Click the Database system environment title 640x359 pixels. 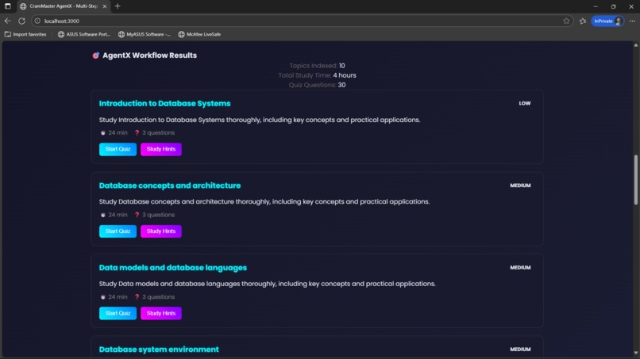[159, 349]
